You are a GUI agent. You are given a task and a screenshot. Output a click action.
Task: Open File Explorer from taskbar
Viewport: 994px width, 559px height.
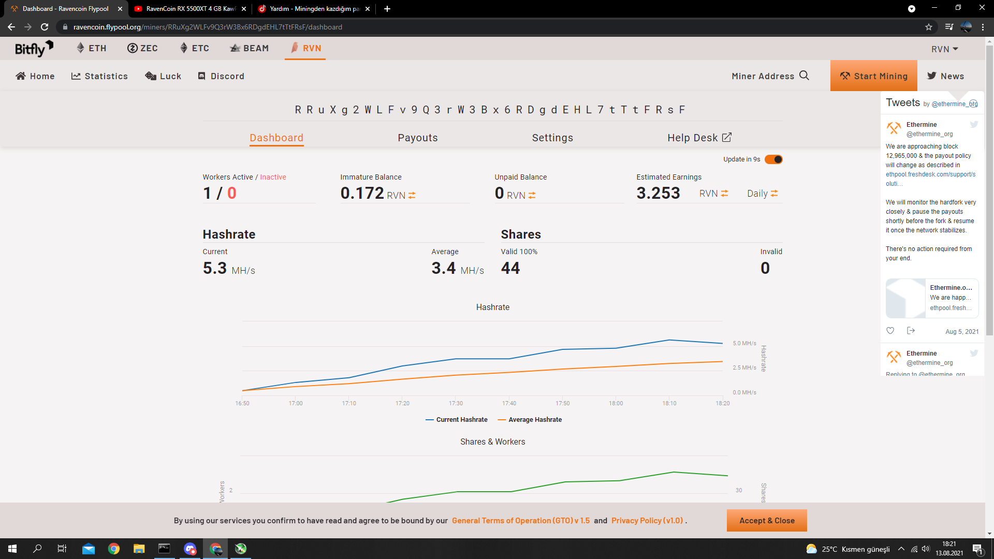tap(139, 549)
